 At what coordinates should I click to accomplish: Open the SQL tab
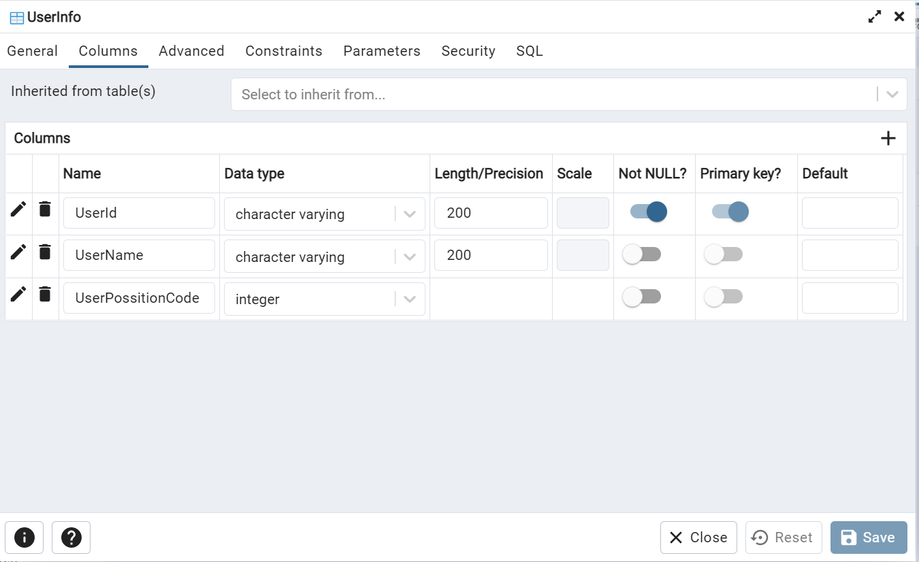(530, 51)
